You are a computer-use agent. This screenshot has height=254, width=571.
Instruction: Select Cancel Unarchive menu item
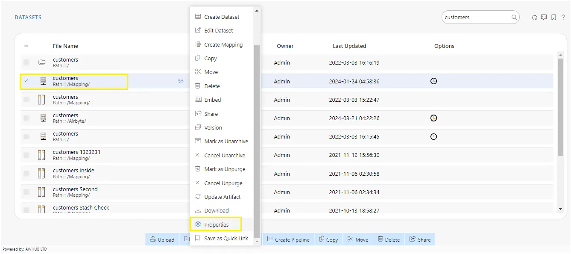coord(222,155)
